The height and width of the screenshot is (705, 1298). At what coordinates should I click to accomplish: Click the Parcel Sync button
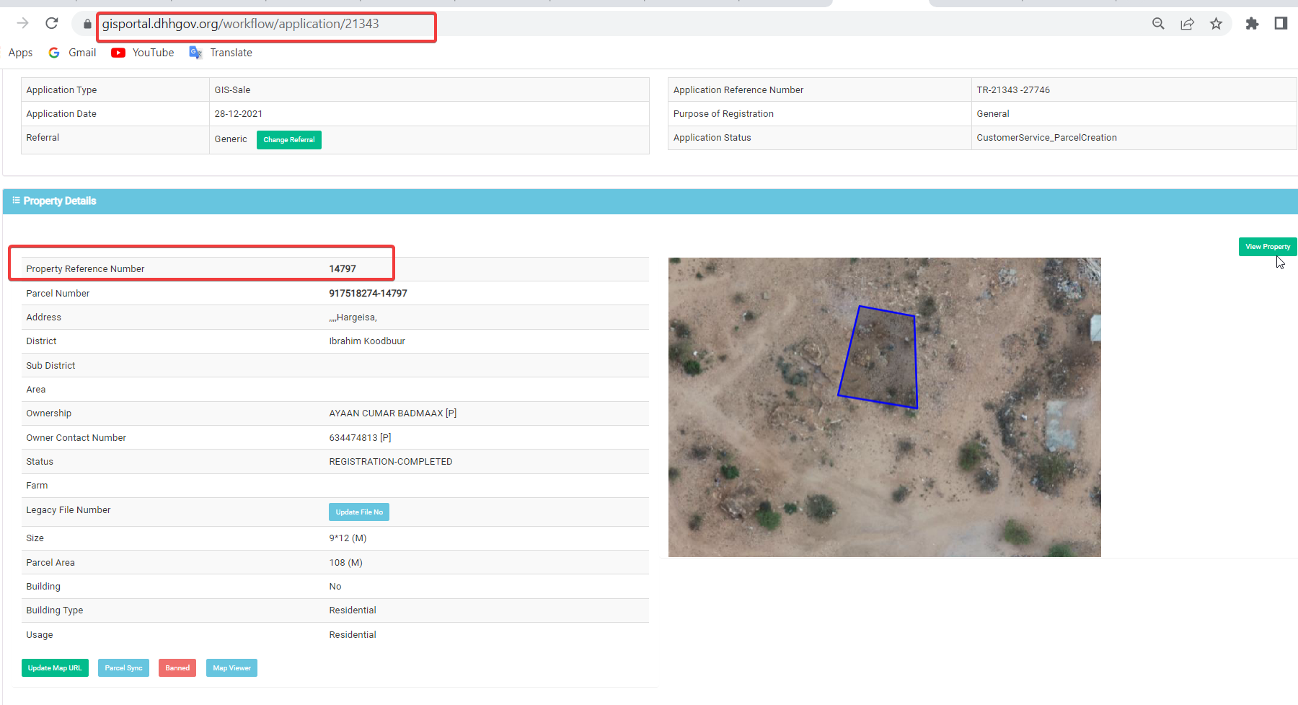(123, 668)
